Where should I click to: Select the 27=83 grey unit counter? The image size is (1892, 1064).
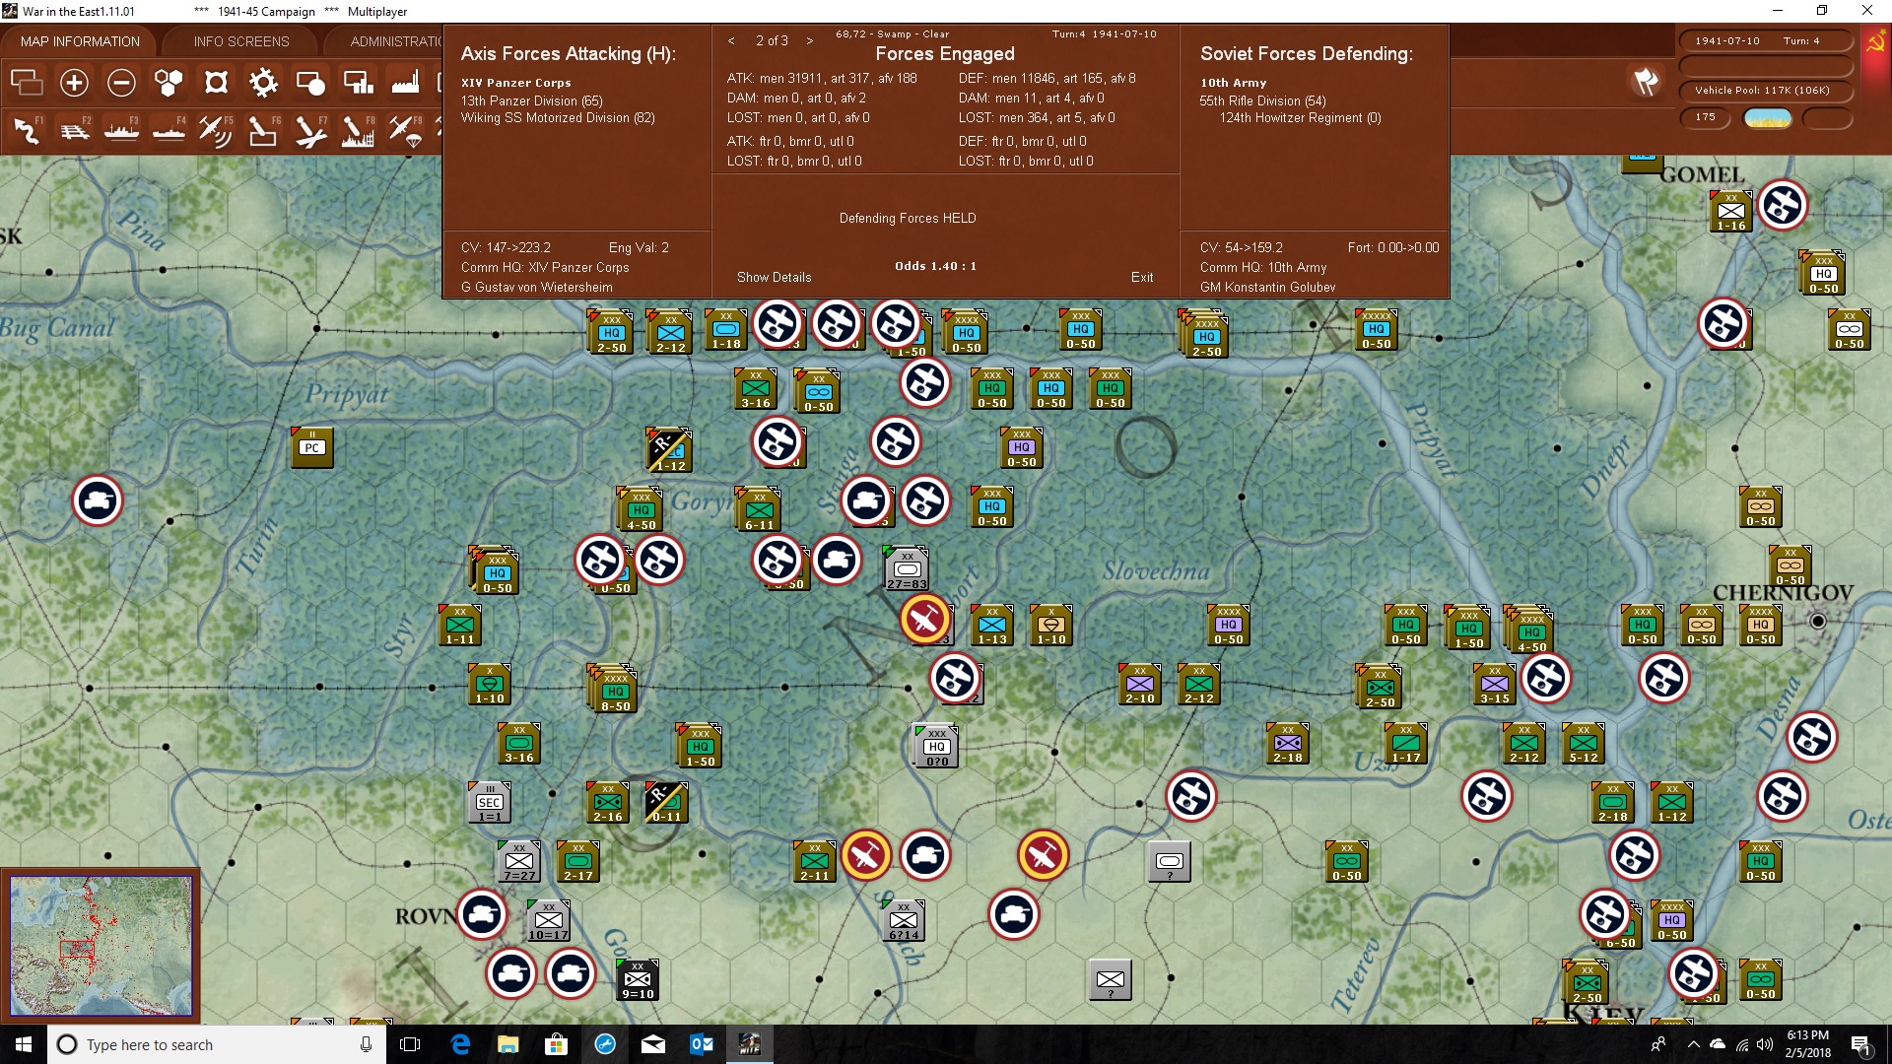(907, 568)
